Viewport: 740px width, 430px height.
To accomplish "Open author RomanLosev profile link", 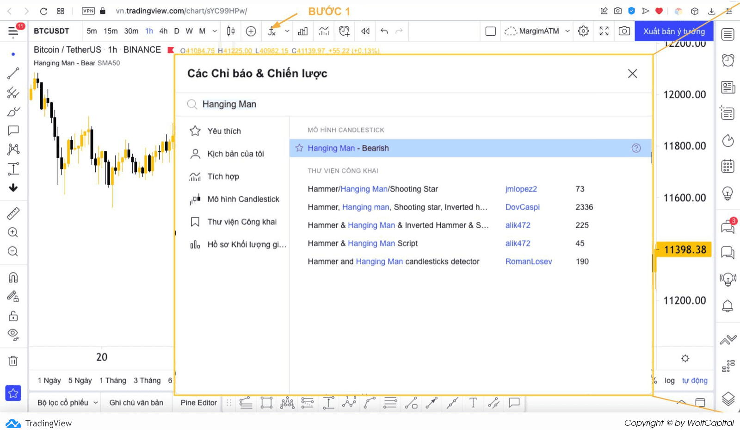I will pyautogui.click(x=529, y=262).
